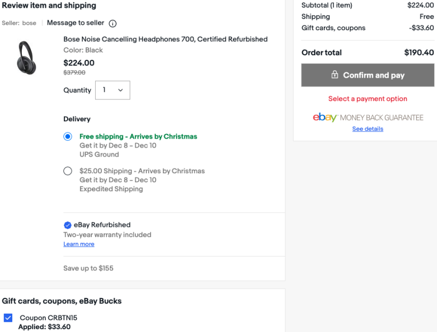Image resolution: width=437 pixels, height=332 pixels.
Task: Click the Order total $190.40 amount
Action: point(419,53)
